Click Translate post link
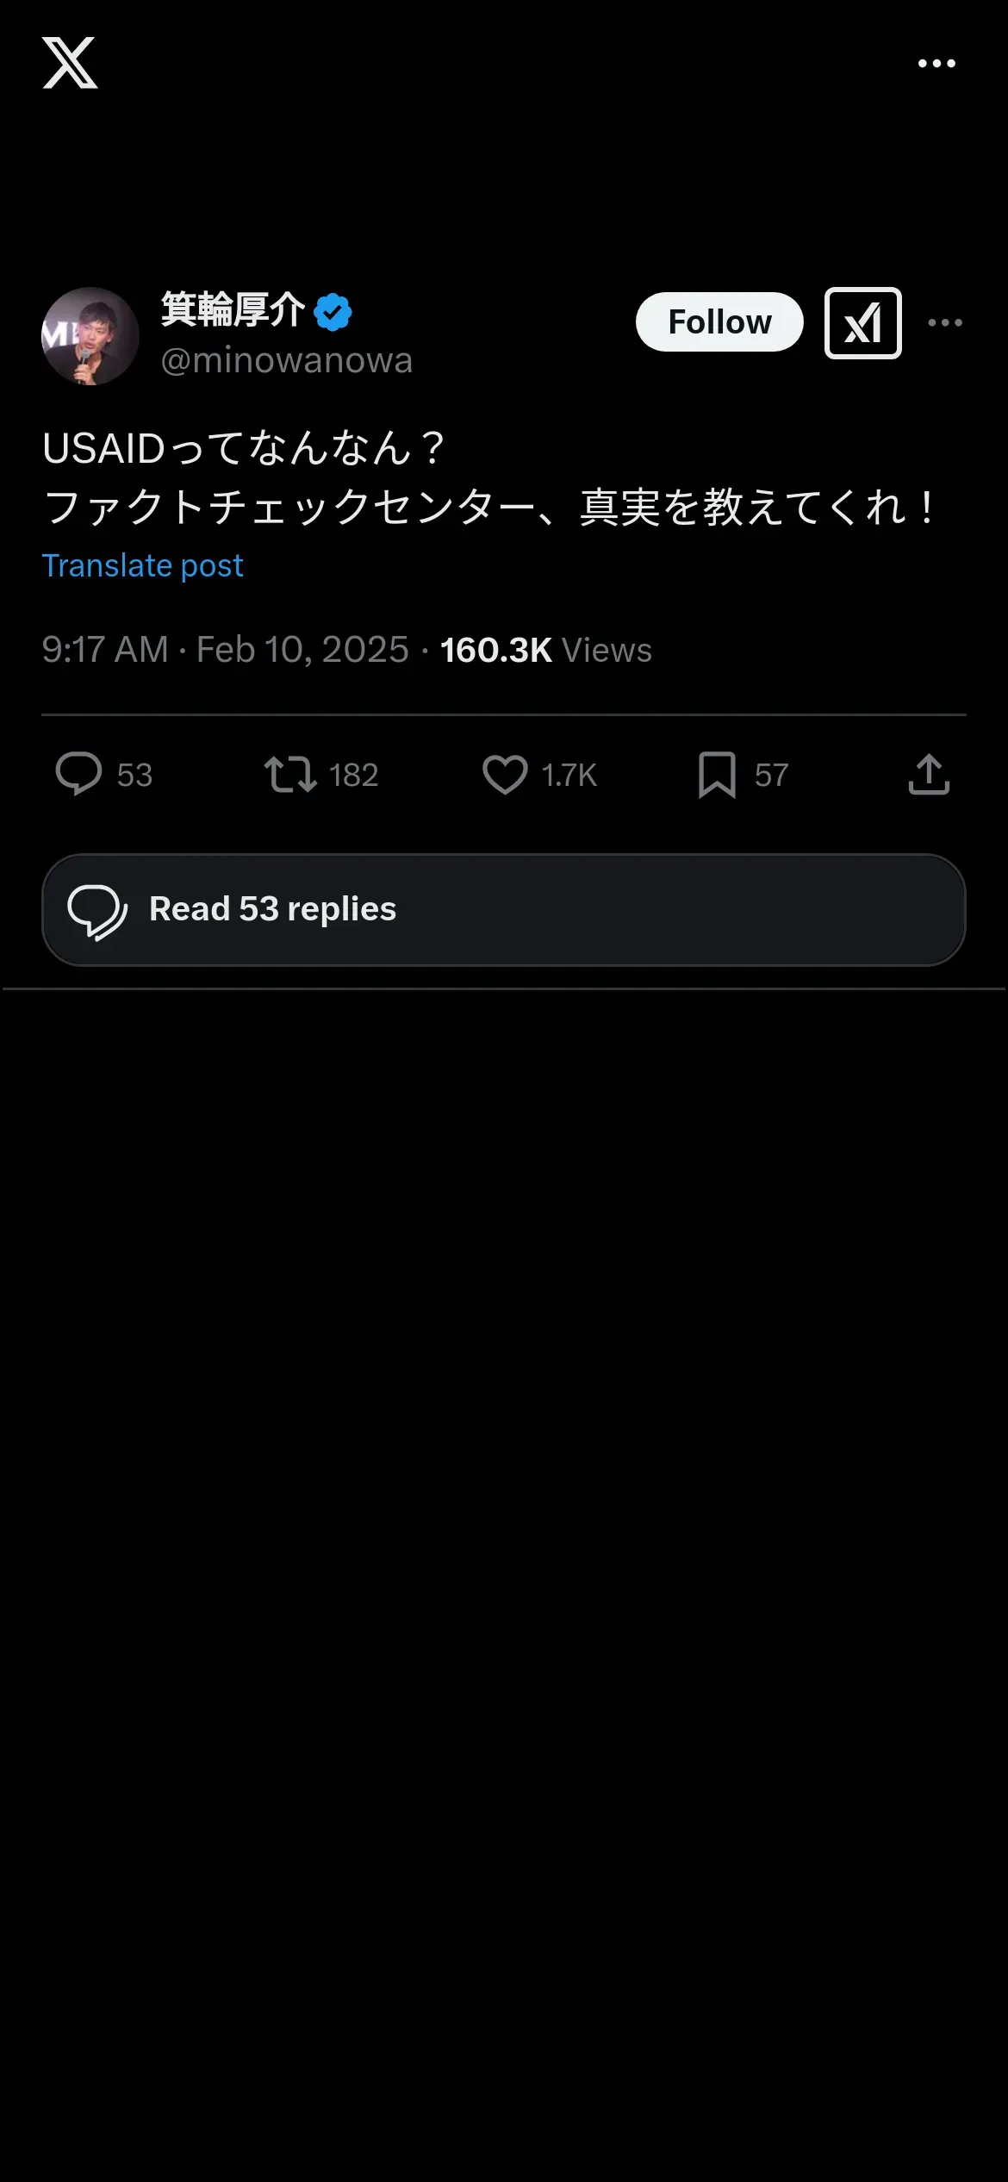Screen dimensions: 1008x2182 pos(143,566)
